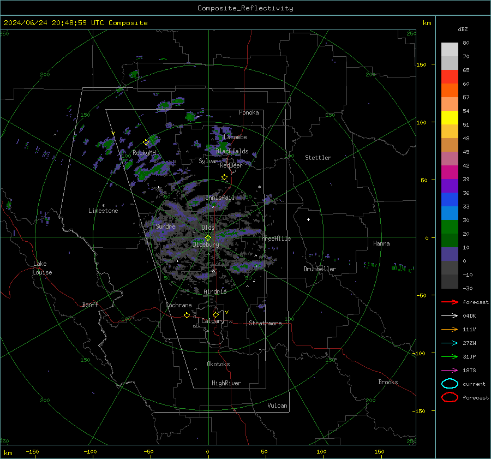
Task: Select the orange 57–60 dBZ legend swatch
Action: click(450, 91)
